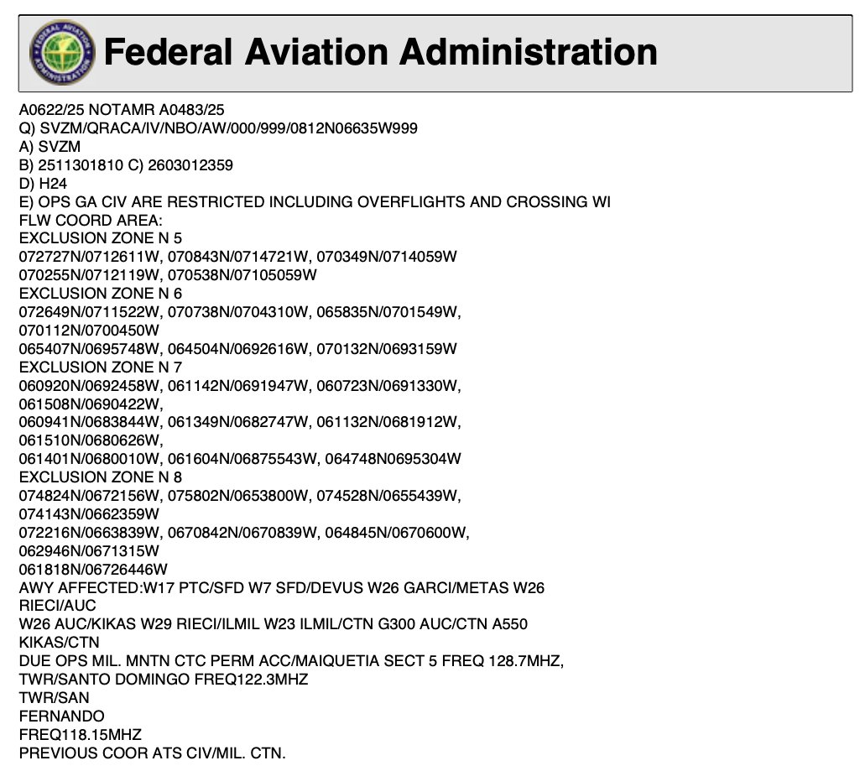
Task: Click the A) SVZM location line
Action: (x=50, y=147)
